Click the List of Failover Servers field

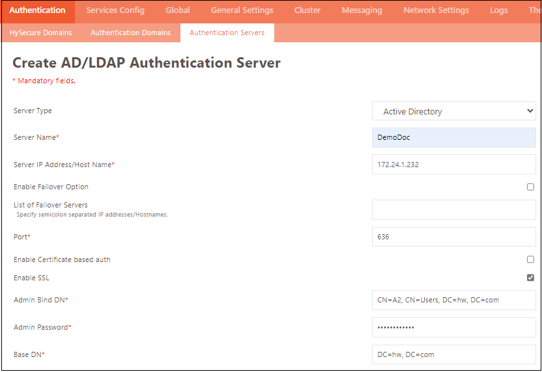coord(453,209)
